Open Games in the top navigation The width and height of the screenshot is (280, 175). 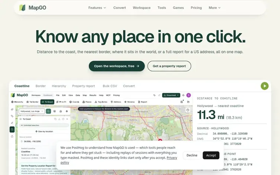click(178, 8)
